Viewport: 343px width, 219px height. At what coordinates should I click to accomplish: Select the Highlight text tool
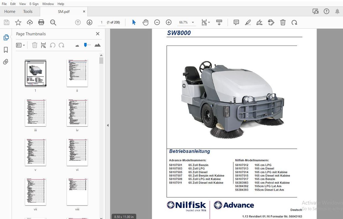248,22
